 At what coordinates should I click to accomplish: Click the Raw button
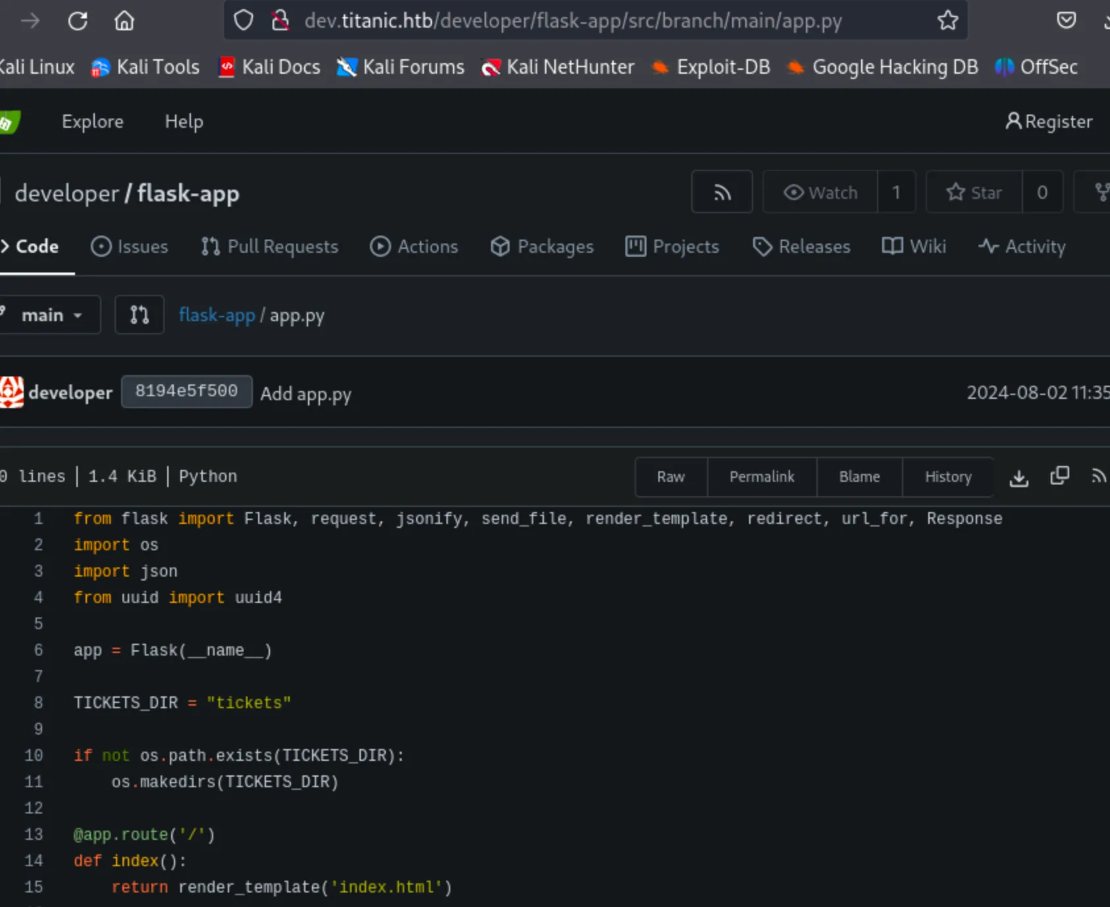tap(671, 477)
